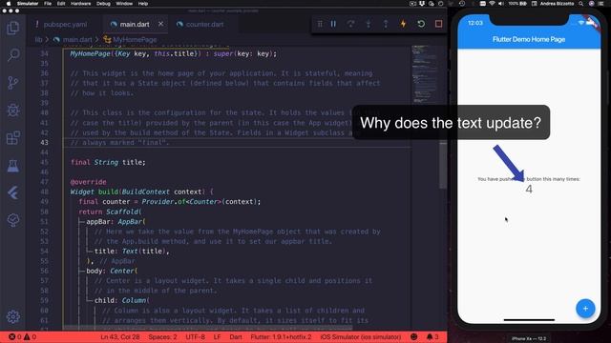Open the File menu
The image size is (611, 343).
[48, 4]
